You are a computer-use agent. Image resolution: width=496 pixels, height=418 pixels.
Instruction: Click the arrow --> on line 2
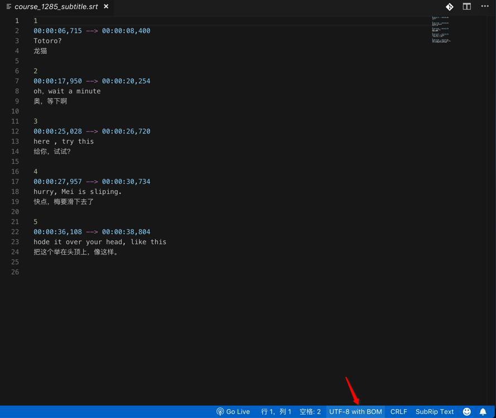pyautogui.click(x=92, y=31)
